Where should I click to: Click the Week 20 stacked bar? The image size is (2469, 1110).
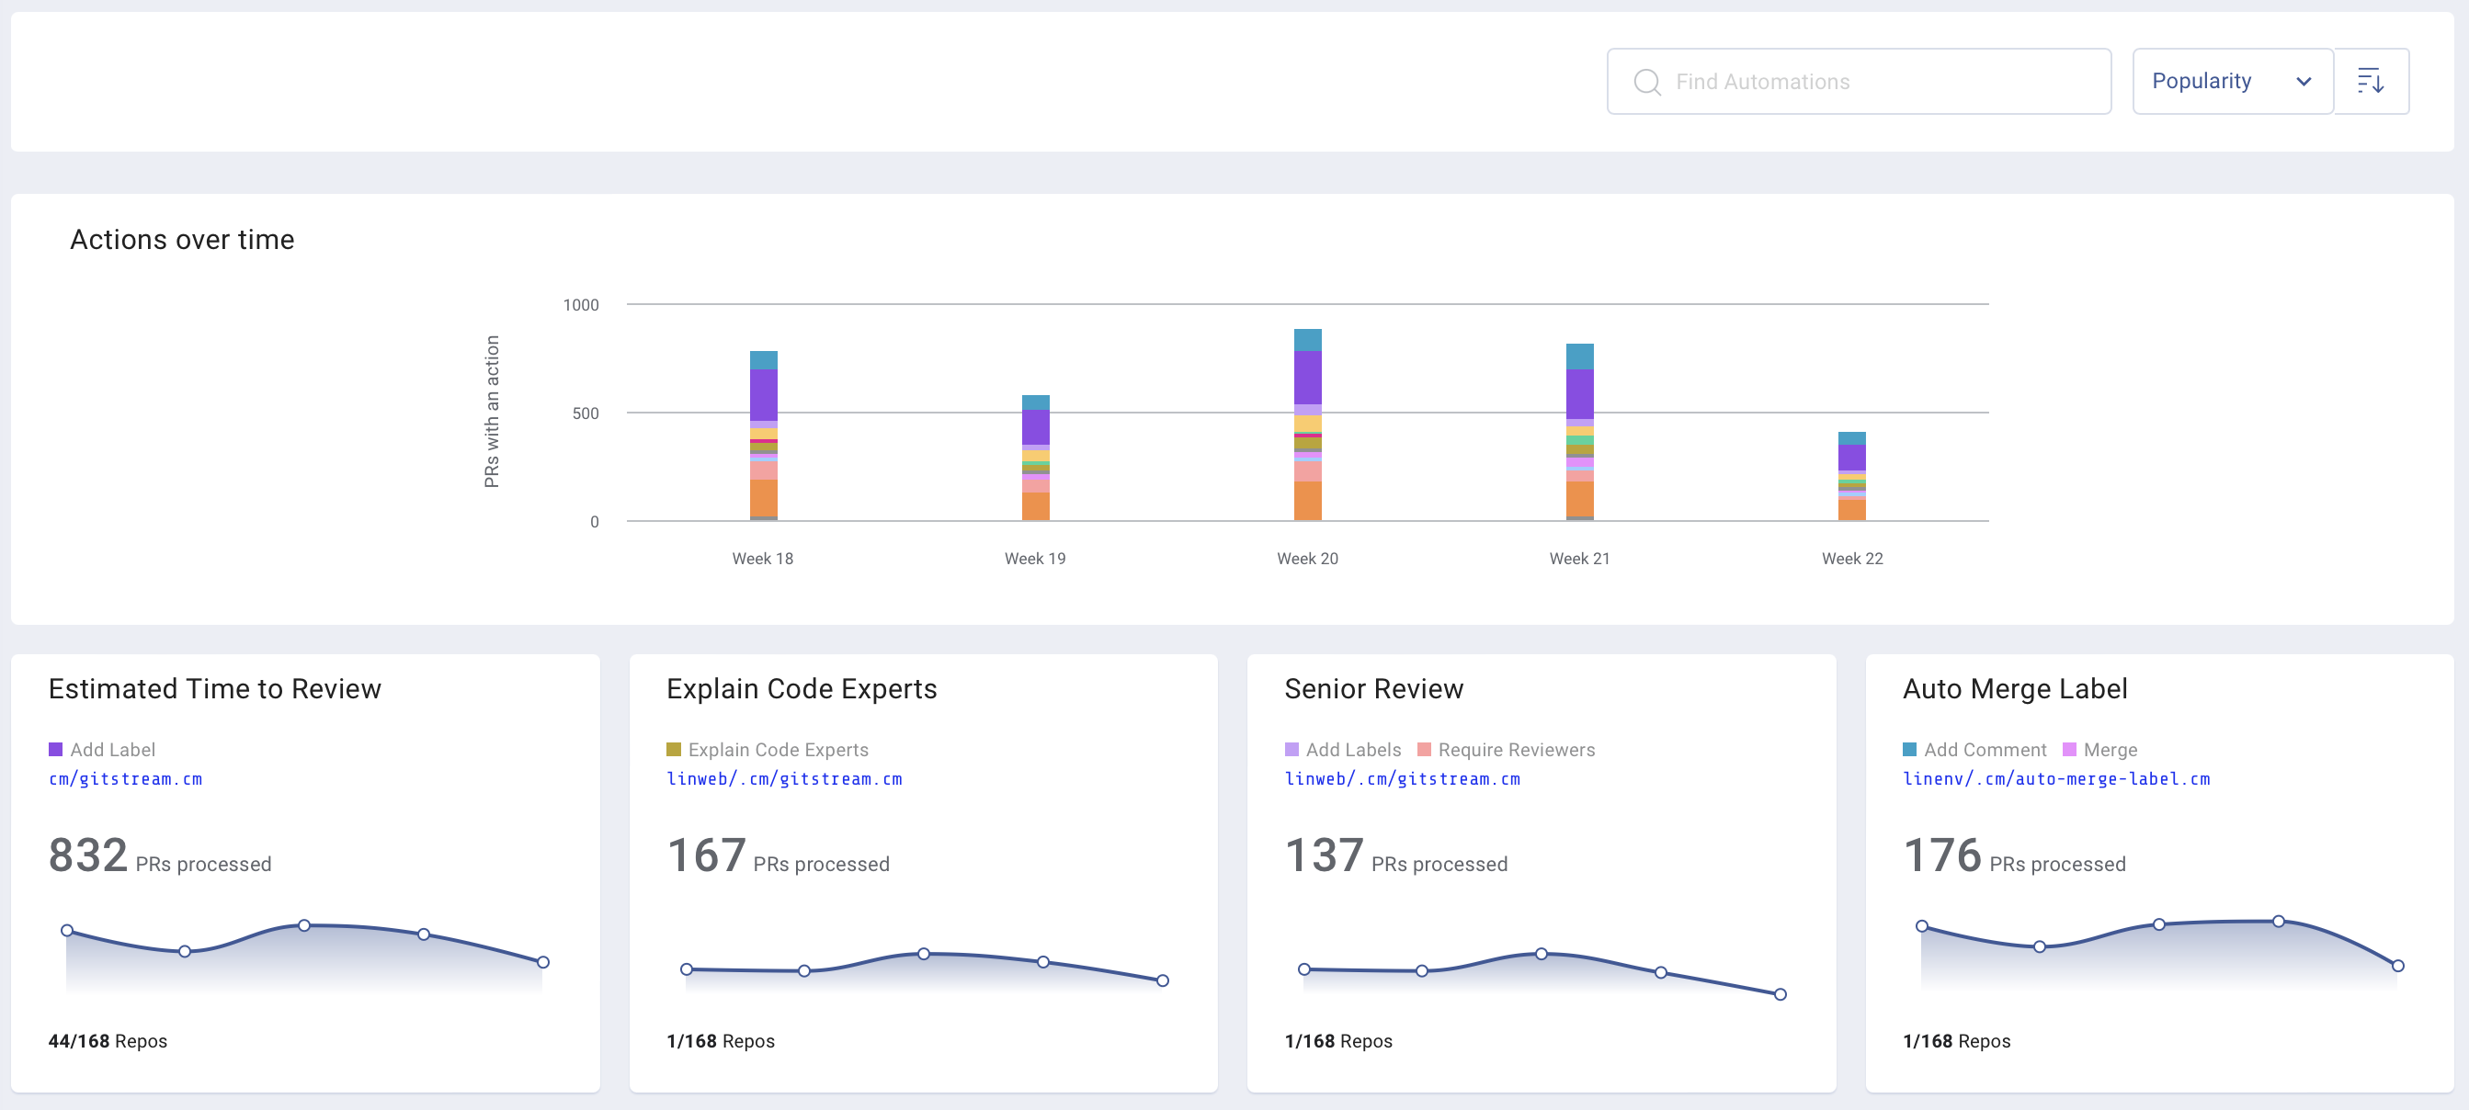click(x=1307, y=425)
